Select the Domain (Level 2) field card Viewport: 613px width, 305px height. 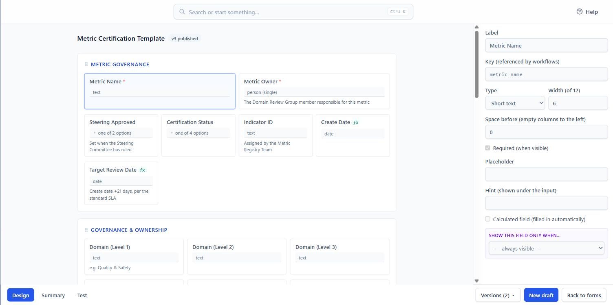coord(237,257)
